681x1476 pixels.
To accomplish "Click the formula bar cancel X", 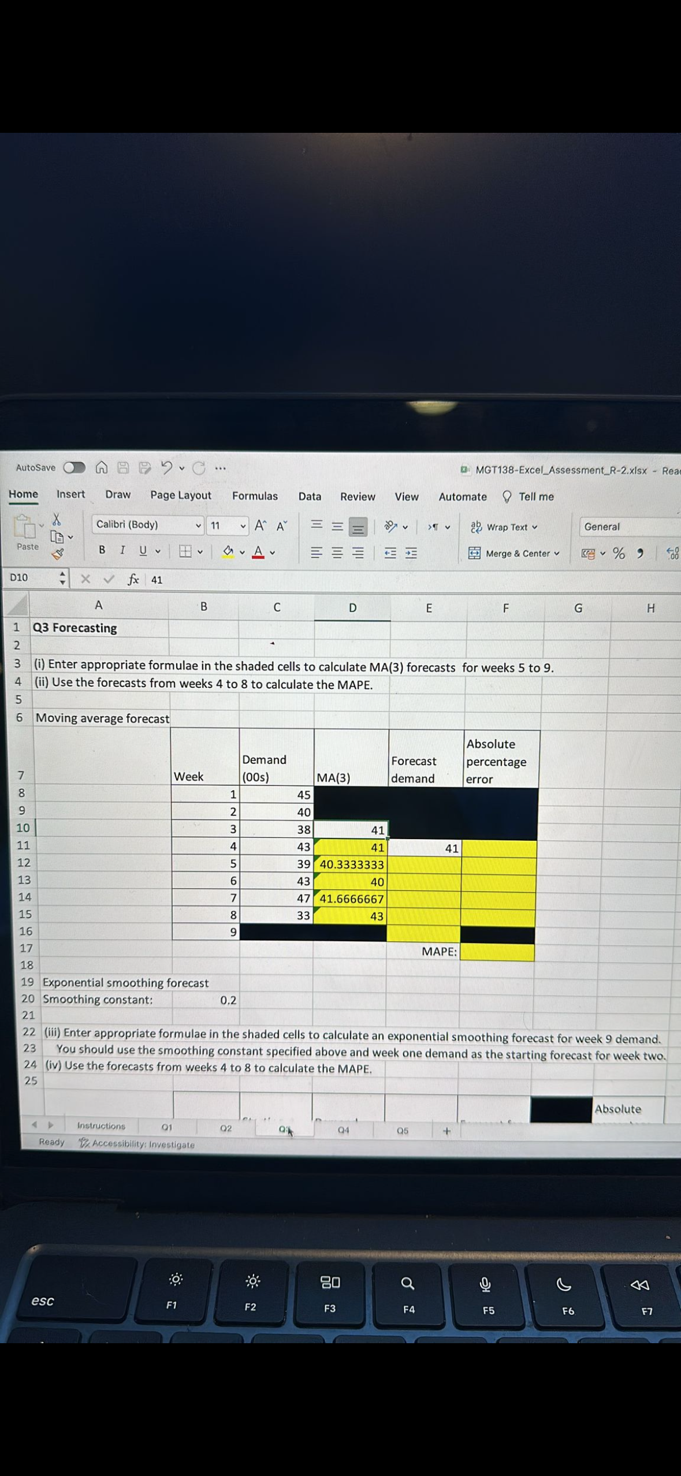I will tap(85, 579).
